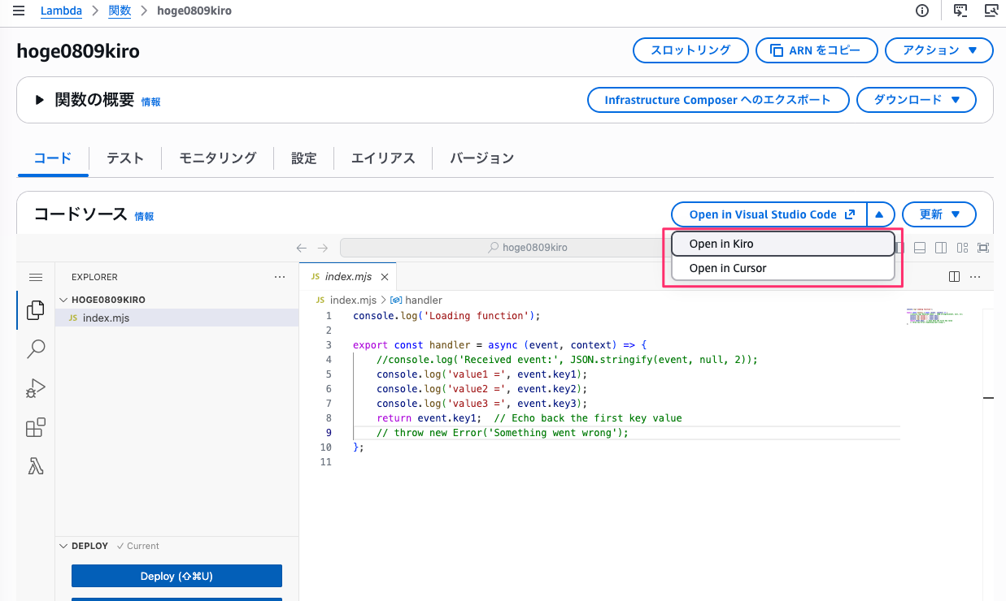The image size is (1006, 601).
Task: Click external link icon in Open in VS Code
Action: [x=850, y=214]
